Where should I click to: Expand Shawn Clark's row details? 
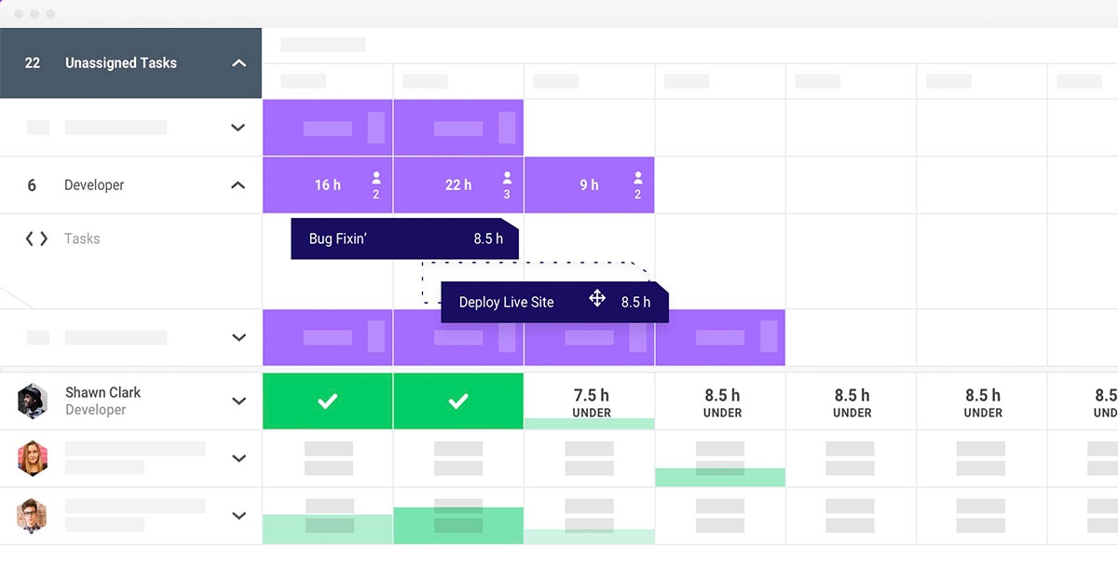click(x=239, y=401)
